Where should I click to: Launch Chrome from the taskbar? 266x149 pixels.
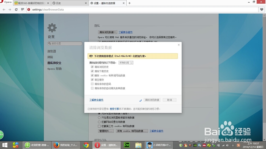[x=86, y=145]
